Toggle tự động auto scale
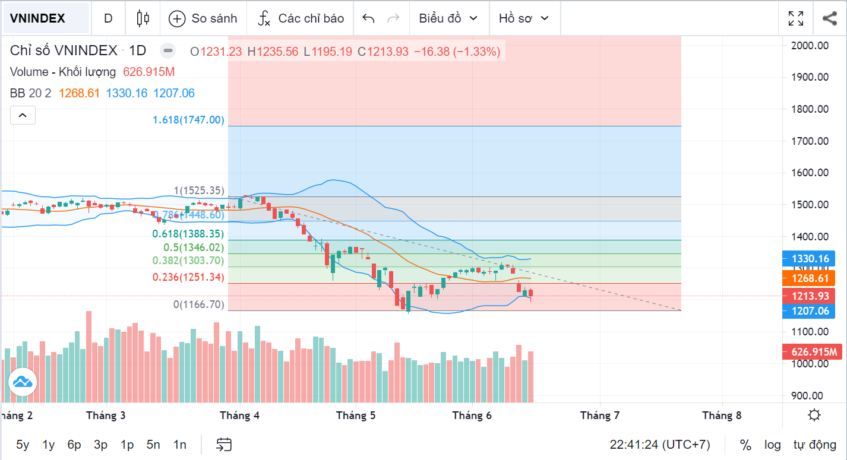The image size is (847, 460). [815, 445]
